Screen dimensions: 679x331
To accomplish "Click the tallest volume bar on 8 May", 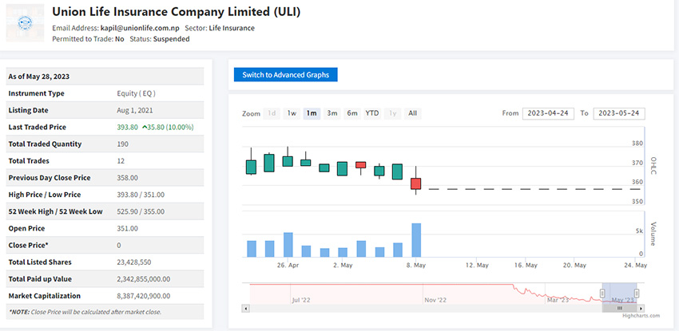I will (x=416, y=240).
